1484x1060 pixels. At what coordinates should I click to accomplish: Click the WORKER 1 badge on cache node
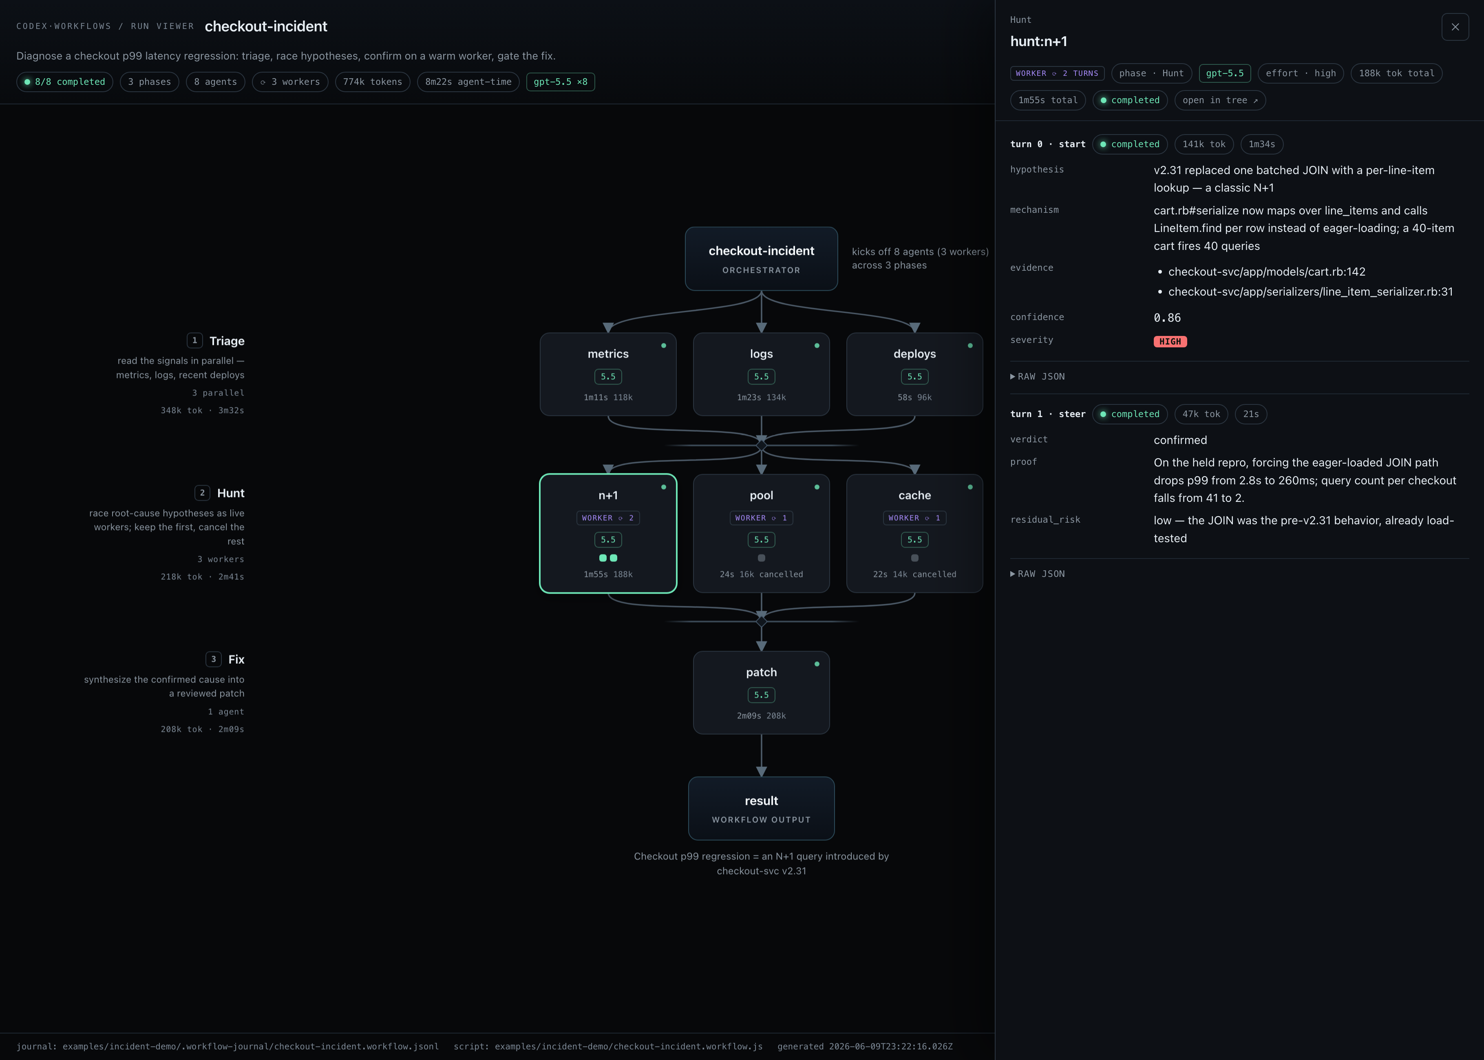point(914,518)
